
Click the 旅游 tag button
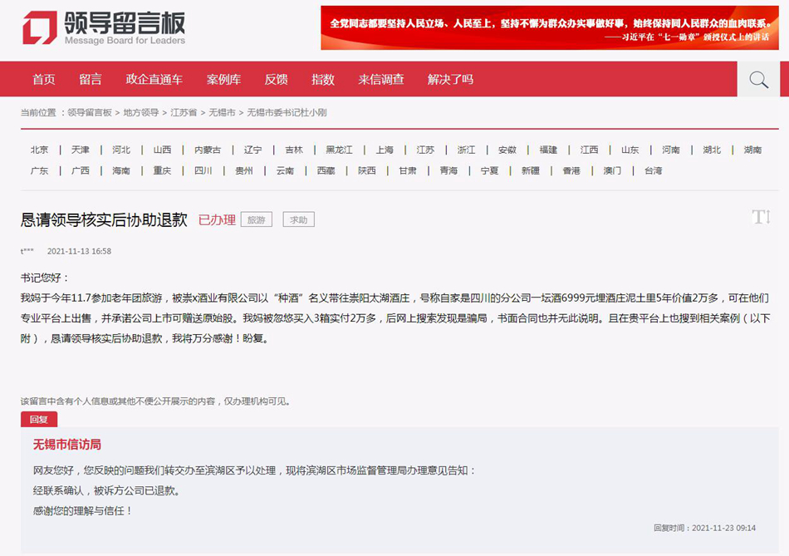coord(257,220)
